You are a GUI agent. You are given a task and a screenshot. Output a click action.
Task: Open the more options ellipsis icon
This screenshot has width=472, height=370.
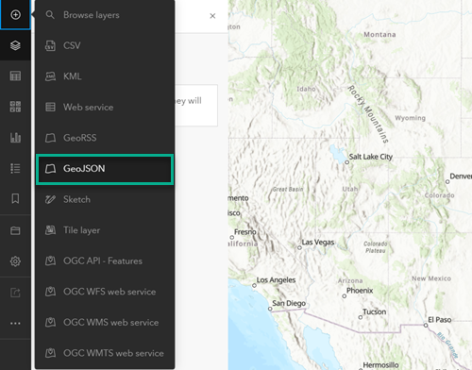15,323
